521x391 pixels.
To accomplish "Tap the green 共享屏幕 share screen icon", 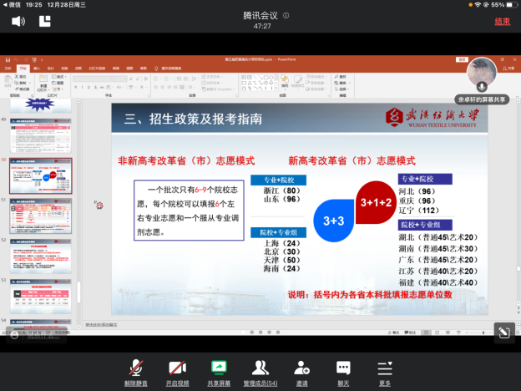I will pos(219,370).
